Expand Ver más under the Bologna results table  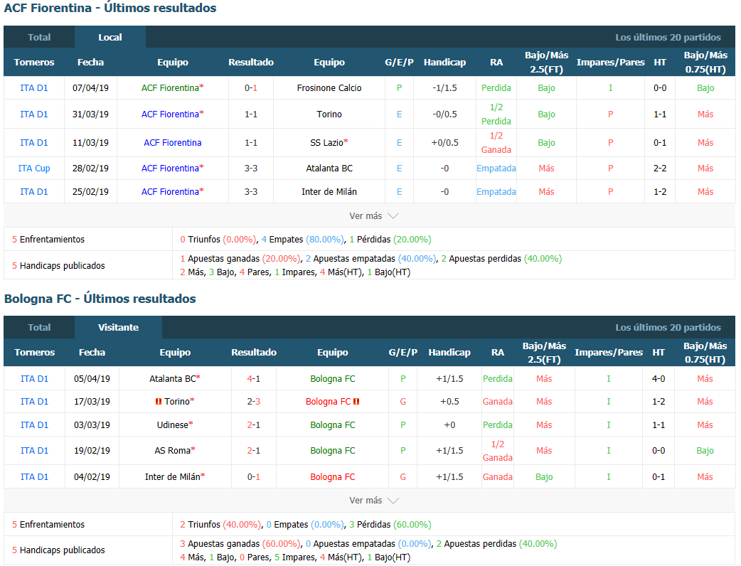click(374, 501)
